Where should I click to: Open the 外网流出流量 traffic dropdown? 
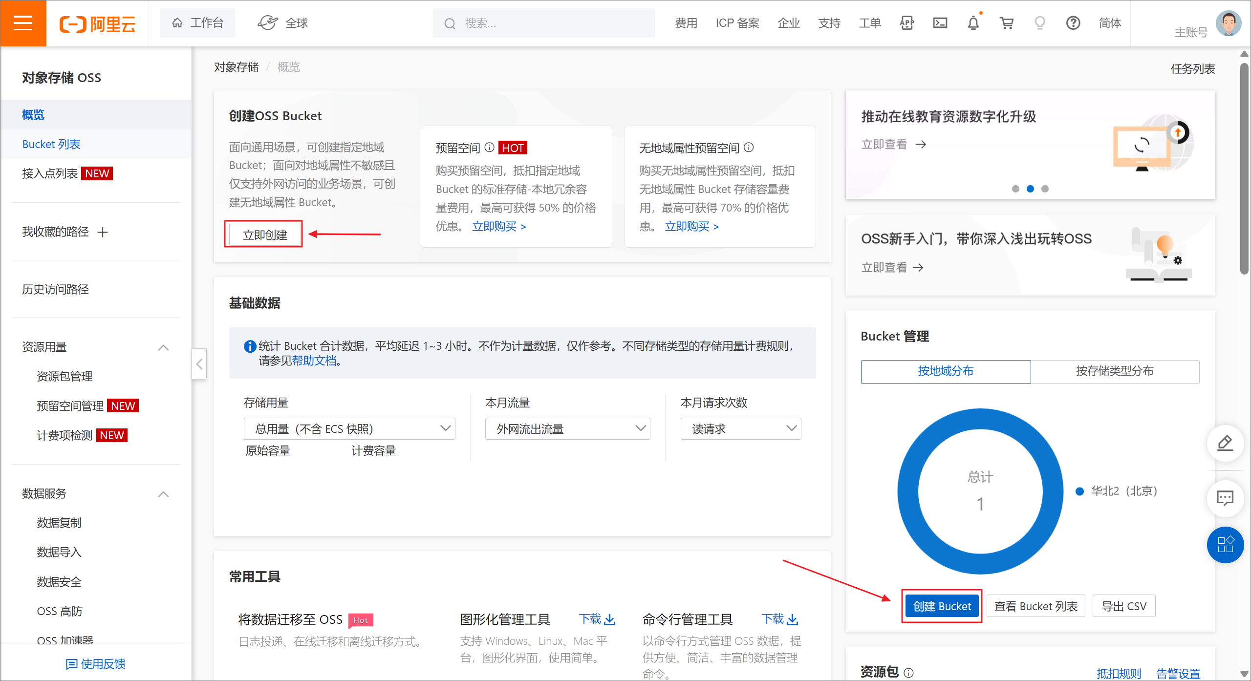pos(567,429)
